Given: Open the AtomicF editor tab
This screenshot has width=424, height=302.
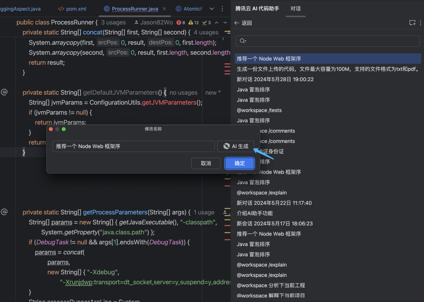Looking at the screenshot, I should click(x=189, y=9).
